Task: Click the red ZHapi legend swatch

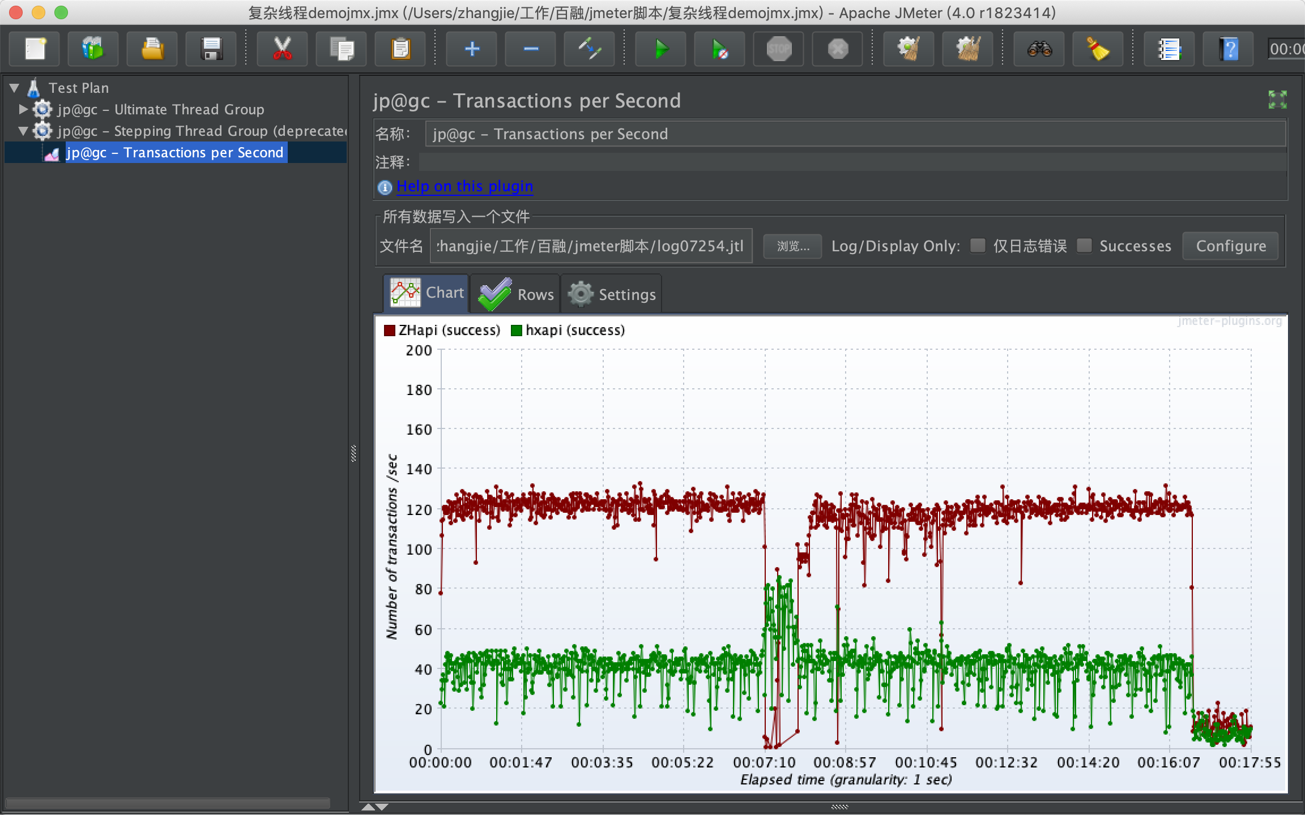Action: [x=390, y=331]
